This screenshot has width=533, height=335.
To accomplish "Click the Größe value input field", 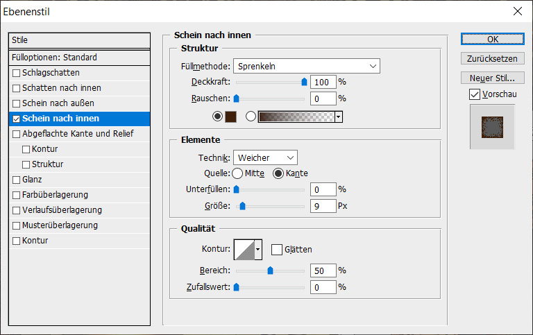I will pyautogui.click(x=323, y=206).
